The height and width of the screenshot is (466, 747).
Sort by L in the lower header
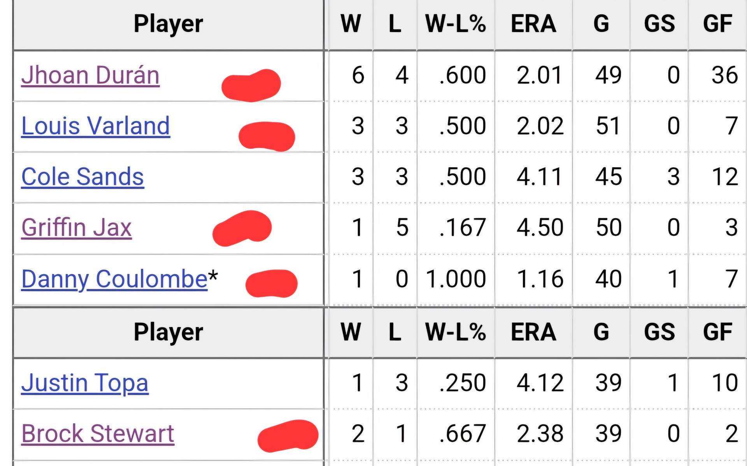pos(395,333)
